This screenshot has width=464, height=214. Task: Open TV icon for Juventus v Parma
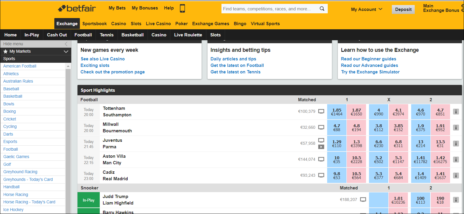coord(321,140)
